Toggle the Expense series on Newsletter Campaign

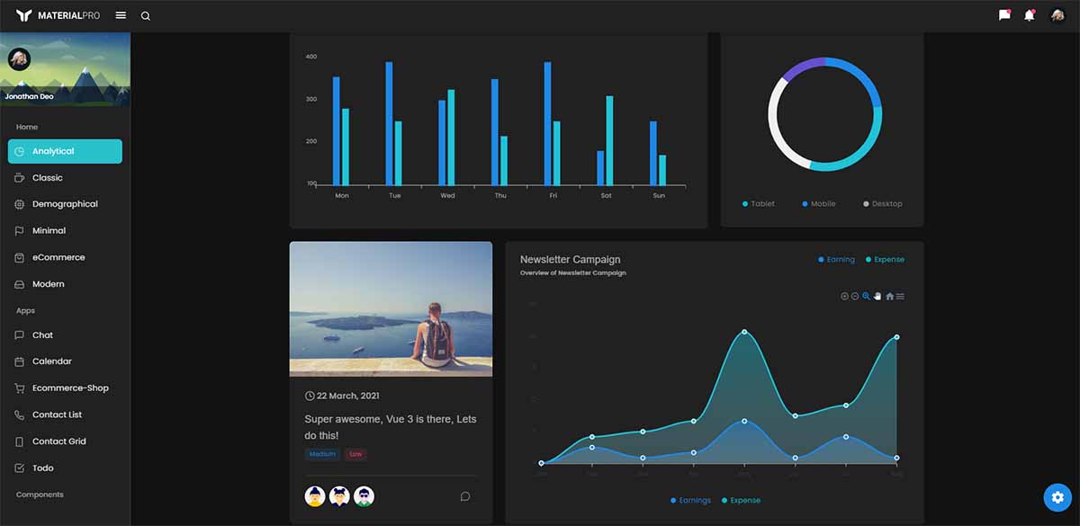tap(885, 259)
